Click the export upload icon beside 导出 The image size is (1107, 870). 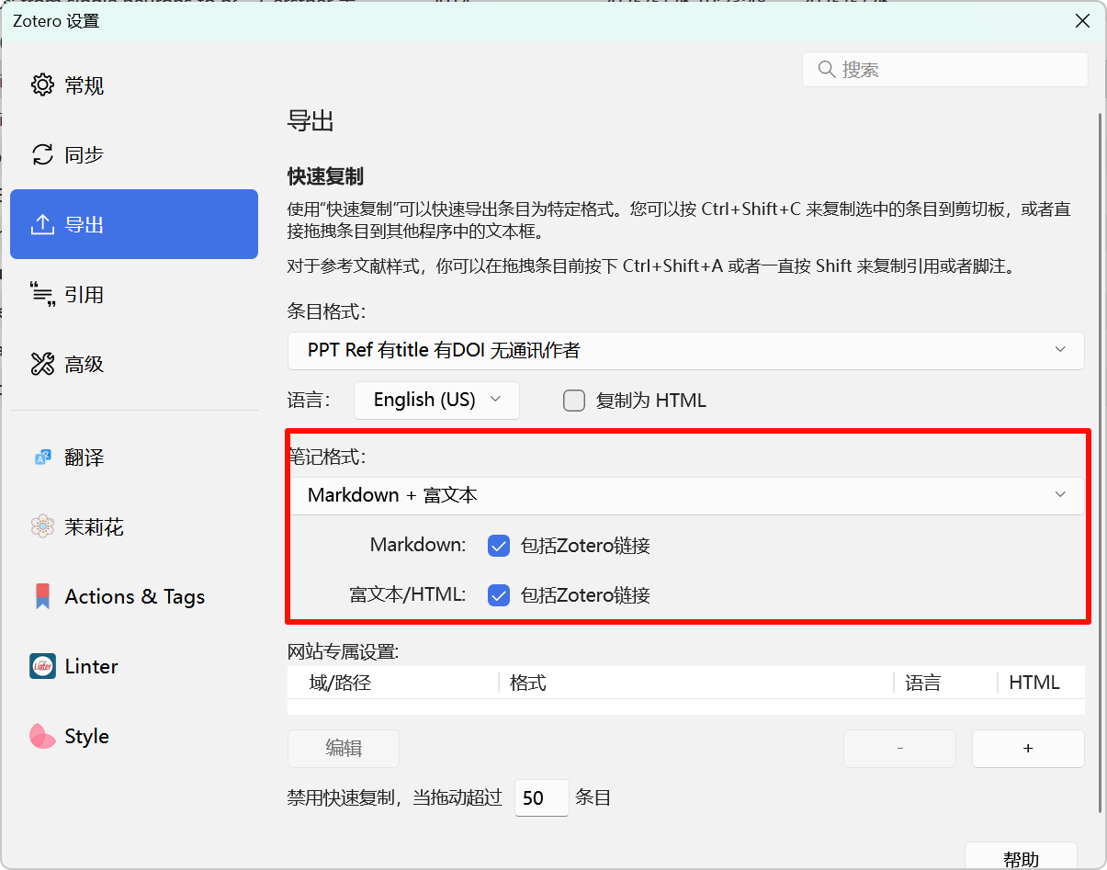point(42,224)
